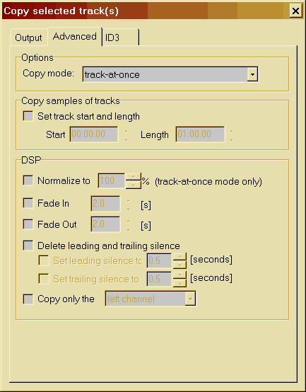
Task: Expand the Copy mode dropdown arrow
Action: coord(252,74)
